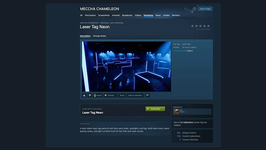Screen dimensions: 266x150
Task: Report item with the flag icon
Action: coord(147,95)
